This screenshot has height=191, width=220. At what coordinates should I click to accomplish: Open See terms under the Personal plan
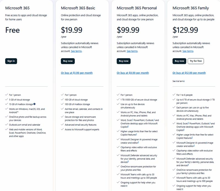(132, 51)
